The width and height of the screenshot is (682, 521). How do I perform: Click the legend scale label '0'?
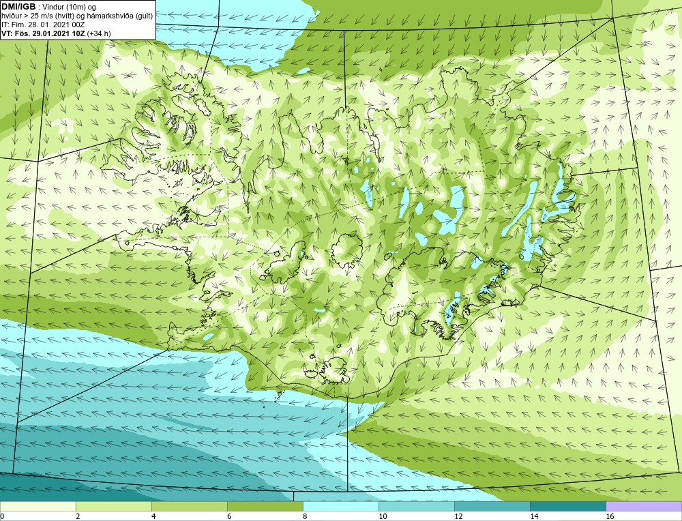click(2, 516)
